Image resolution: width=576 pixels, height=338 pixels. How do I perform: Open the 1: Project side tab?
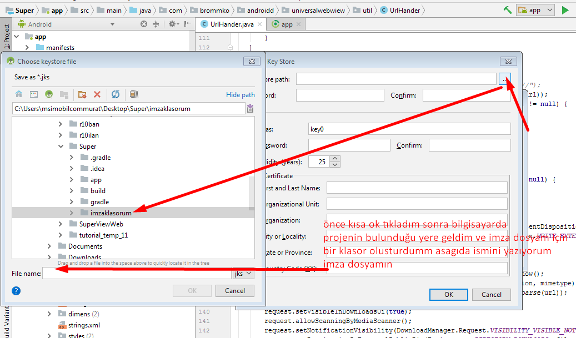tap(7, 36)
